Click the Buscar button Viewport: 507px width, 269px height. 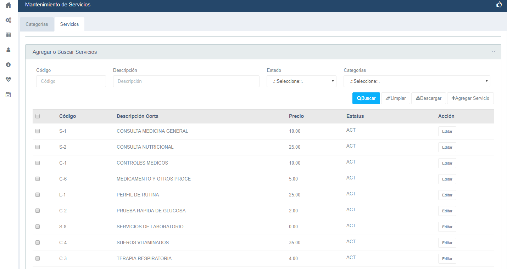tap(366, 98)
